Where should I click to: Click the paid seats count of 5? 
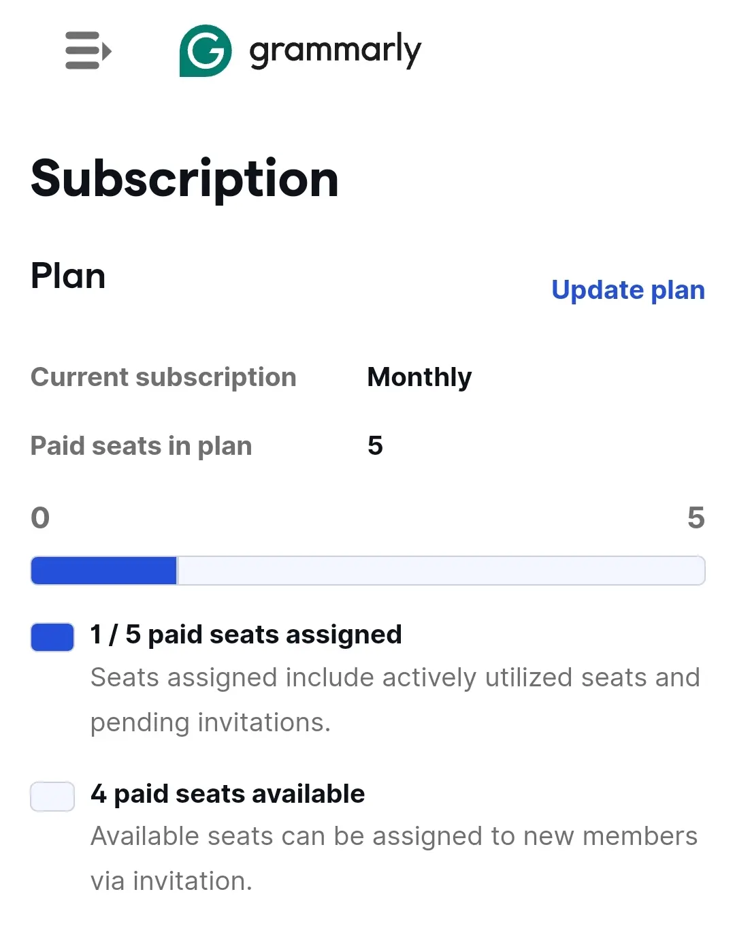(375, 446)
